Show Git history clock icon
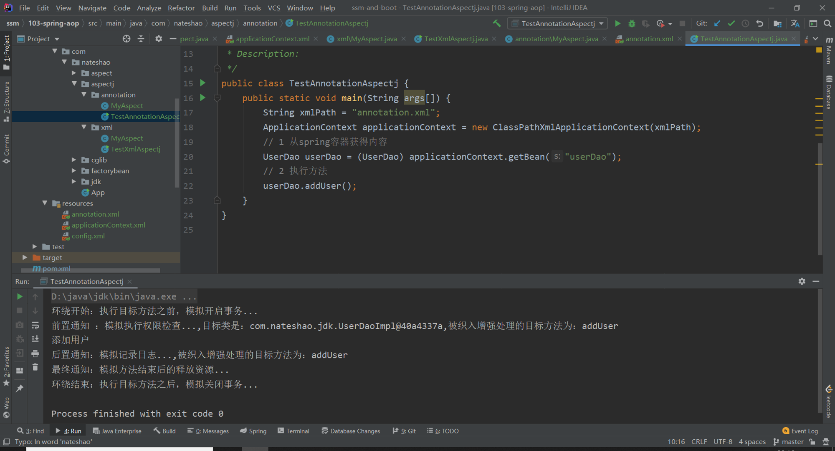The height and width of the screenshot is (451, 835). tap(745, 23)
